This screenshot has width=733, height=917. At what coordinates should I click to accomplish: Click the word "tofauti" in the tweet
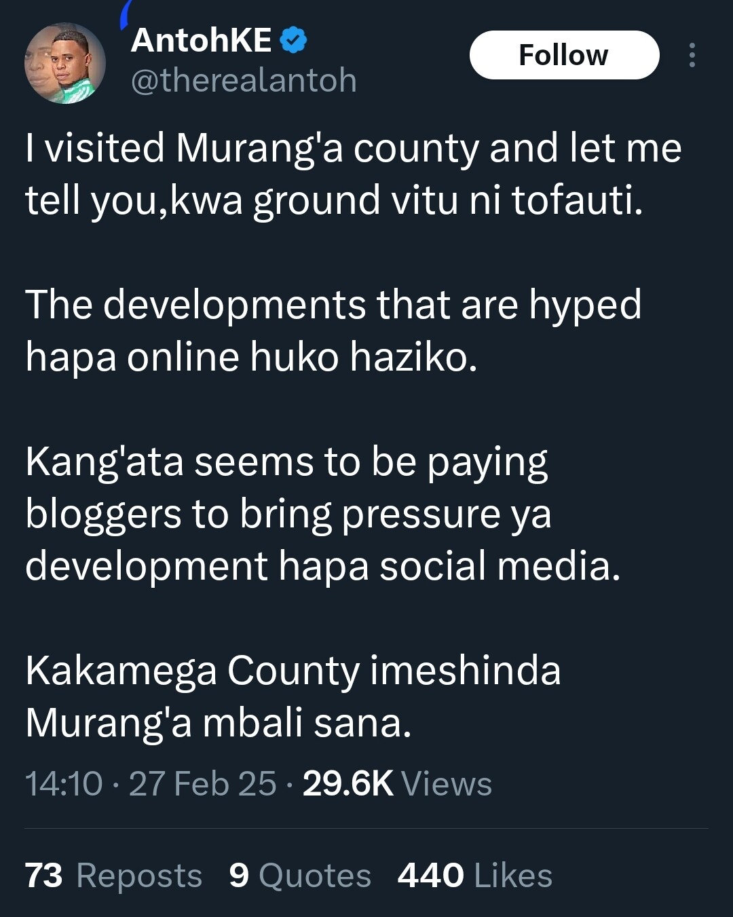tap(576, 200)
